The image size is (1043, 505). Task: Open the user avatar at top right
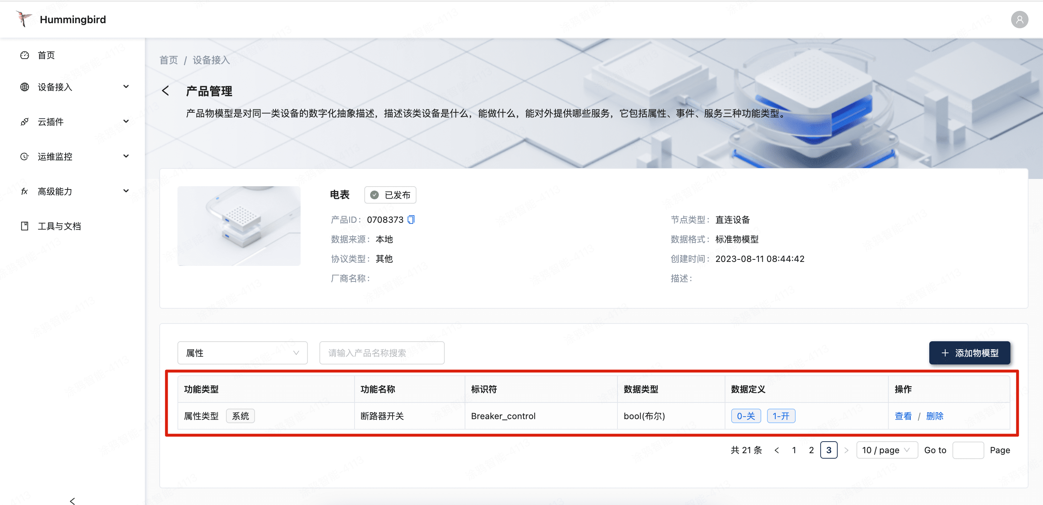(1019, 19)
